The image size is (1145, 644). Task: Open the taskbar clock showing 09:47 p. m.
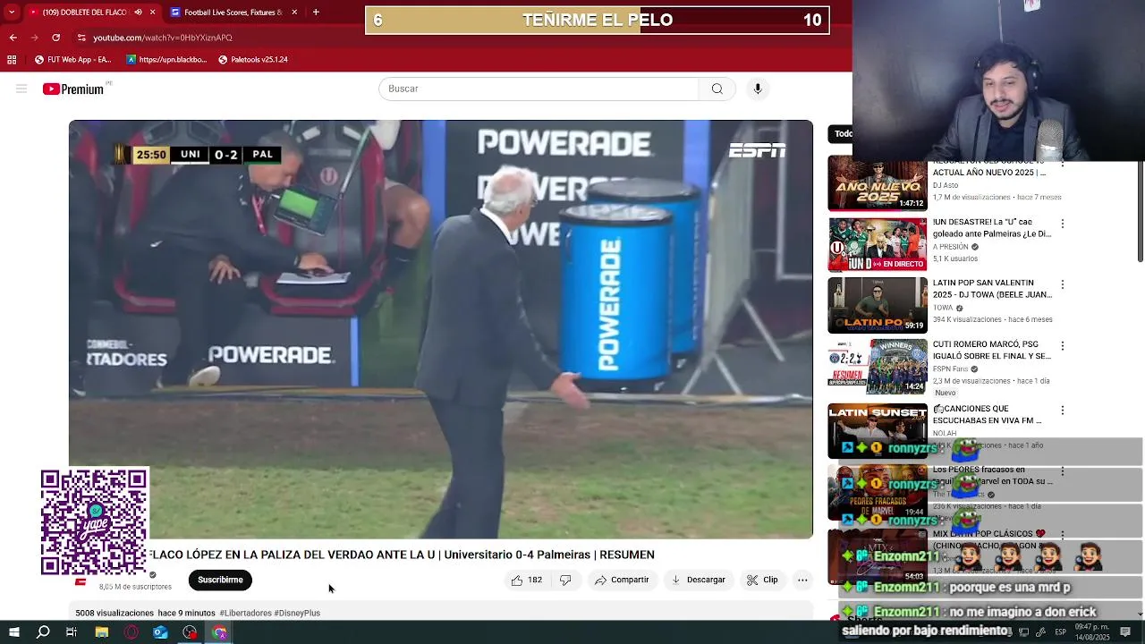[x=1092, y=632]
